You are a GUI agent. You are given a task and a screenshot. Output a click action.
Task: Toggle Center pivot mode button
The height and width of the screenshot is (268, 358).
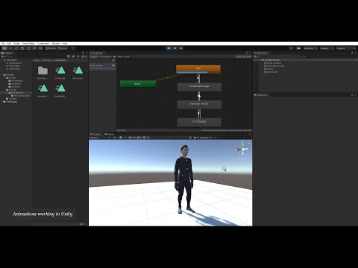51,48
